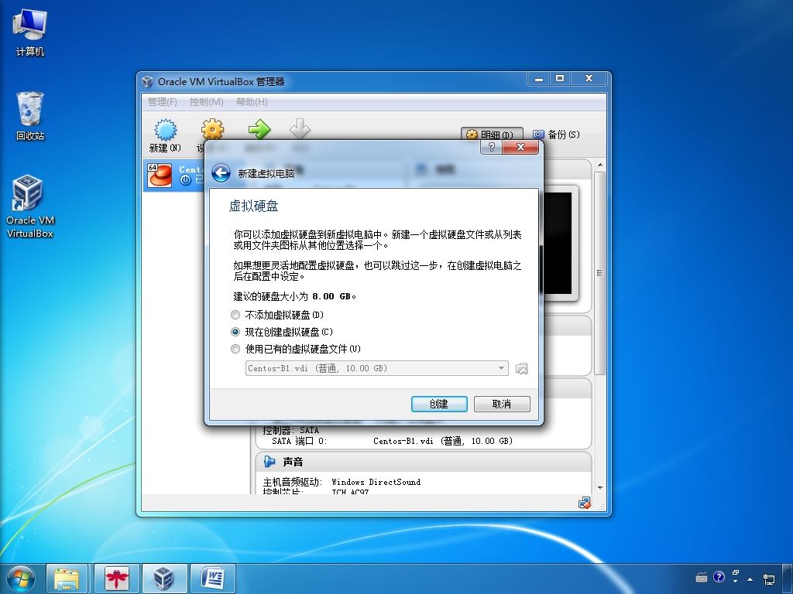This screenshot has height=594, width=793.
Task: Switch to the 备份(S) snapshots tab
Action: pyautogui.click(x=556, y=135)
